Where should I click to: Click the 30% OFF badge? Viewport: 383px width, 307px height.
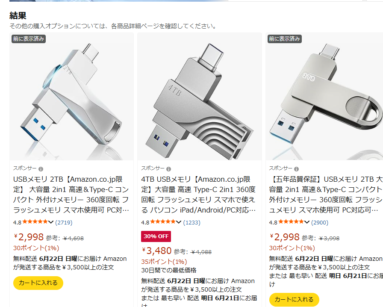[156, 236]
